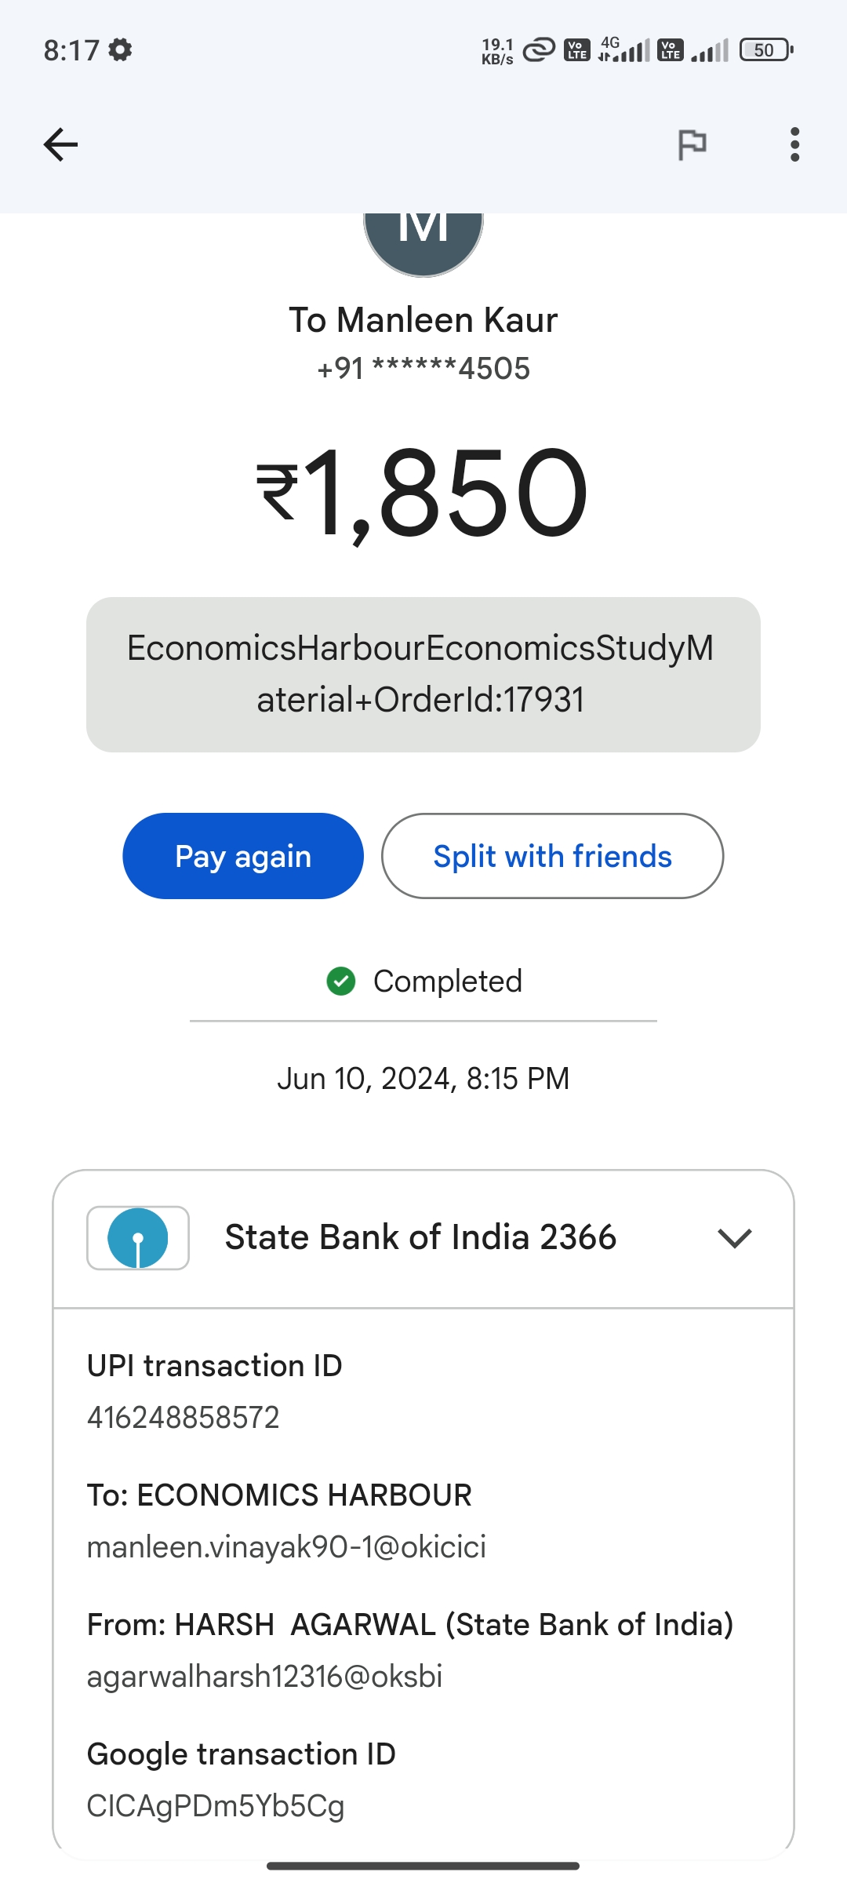847x1883 pixels.
Task: Tap Split with friends button
Action: (552, 856)
